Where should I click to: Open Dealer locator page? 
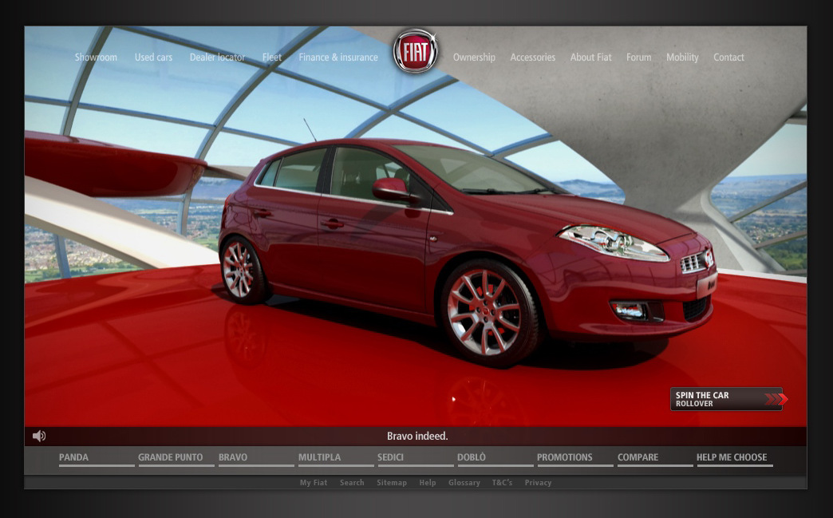[x=217, y=57]
